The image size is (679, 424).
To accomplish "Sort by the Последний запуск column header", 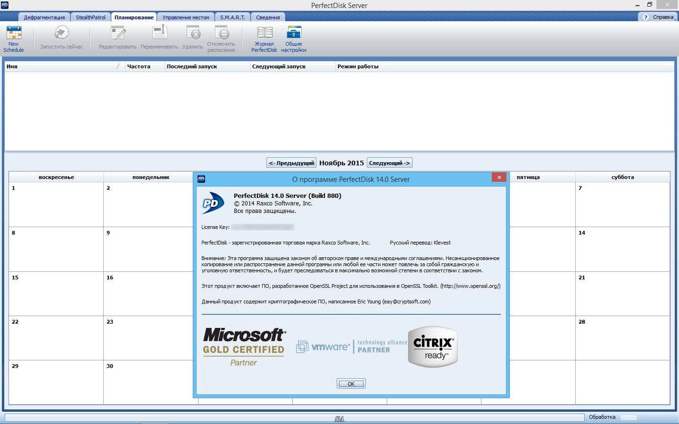I will 207,66.
